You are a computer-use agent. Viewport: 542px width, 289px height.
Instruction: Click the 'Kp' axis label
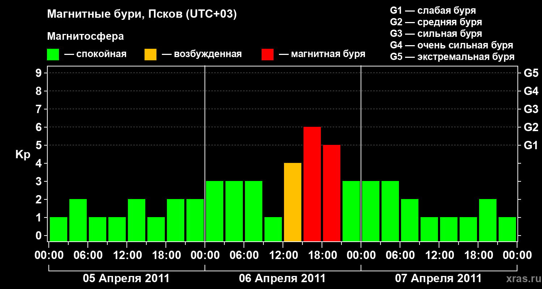point(23,155)
